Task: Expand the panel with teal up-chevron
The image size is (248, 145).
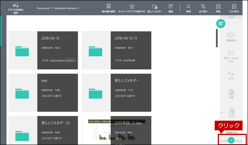Action: (x=231, y=140)
